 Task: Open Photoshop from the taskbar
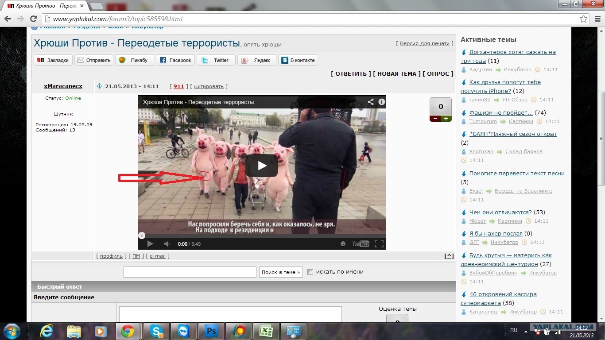click(x=210, y=331)
